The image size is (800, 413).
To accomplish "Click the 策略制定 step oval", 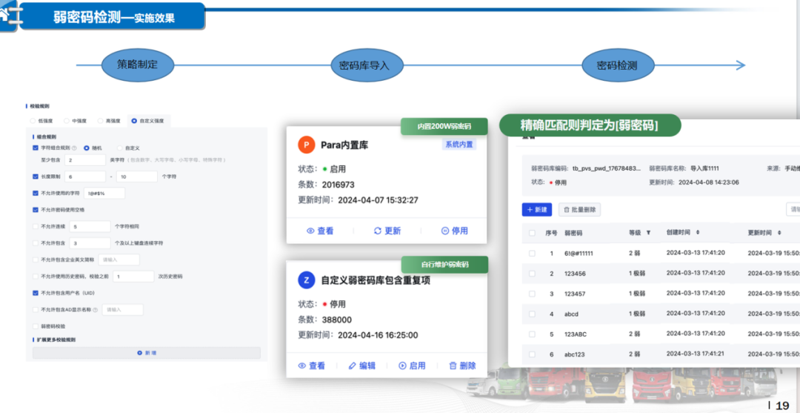I will tap(138, 65).
